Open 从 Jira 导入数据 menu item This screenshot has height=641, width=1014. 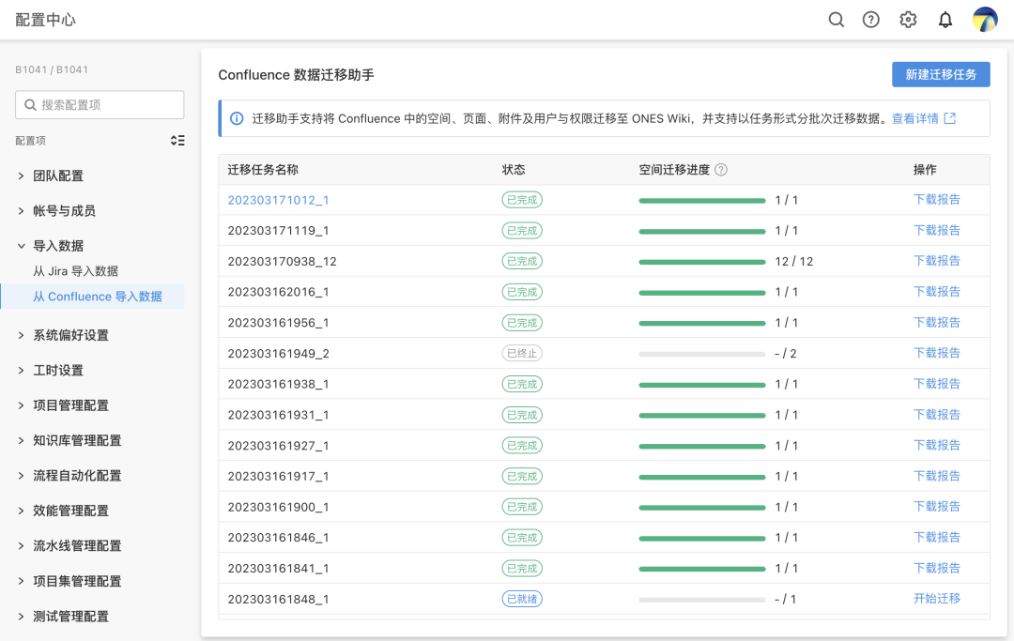point(76,271)
